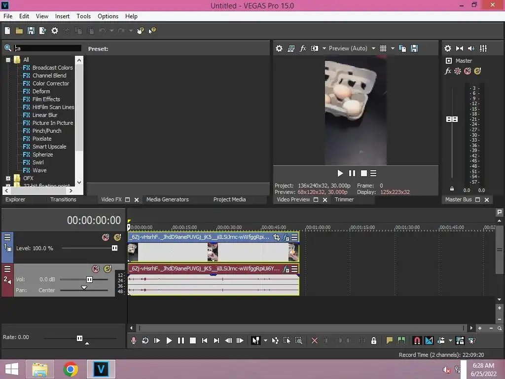Open the split screen view dropdown arrow

point(324,48)
